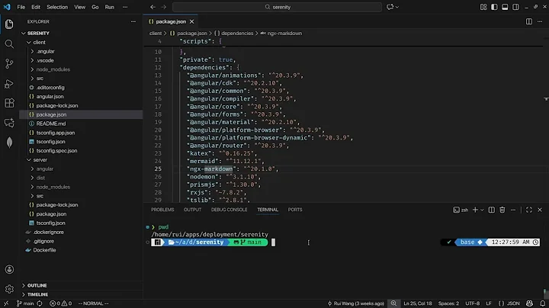549x308 pixels.
Task: Expand the OUTLINE section
Action: pos(37,286)
